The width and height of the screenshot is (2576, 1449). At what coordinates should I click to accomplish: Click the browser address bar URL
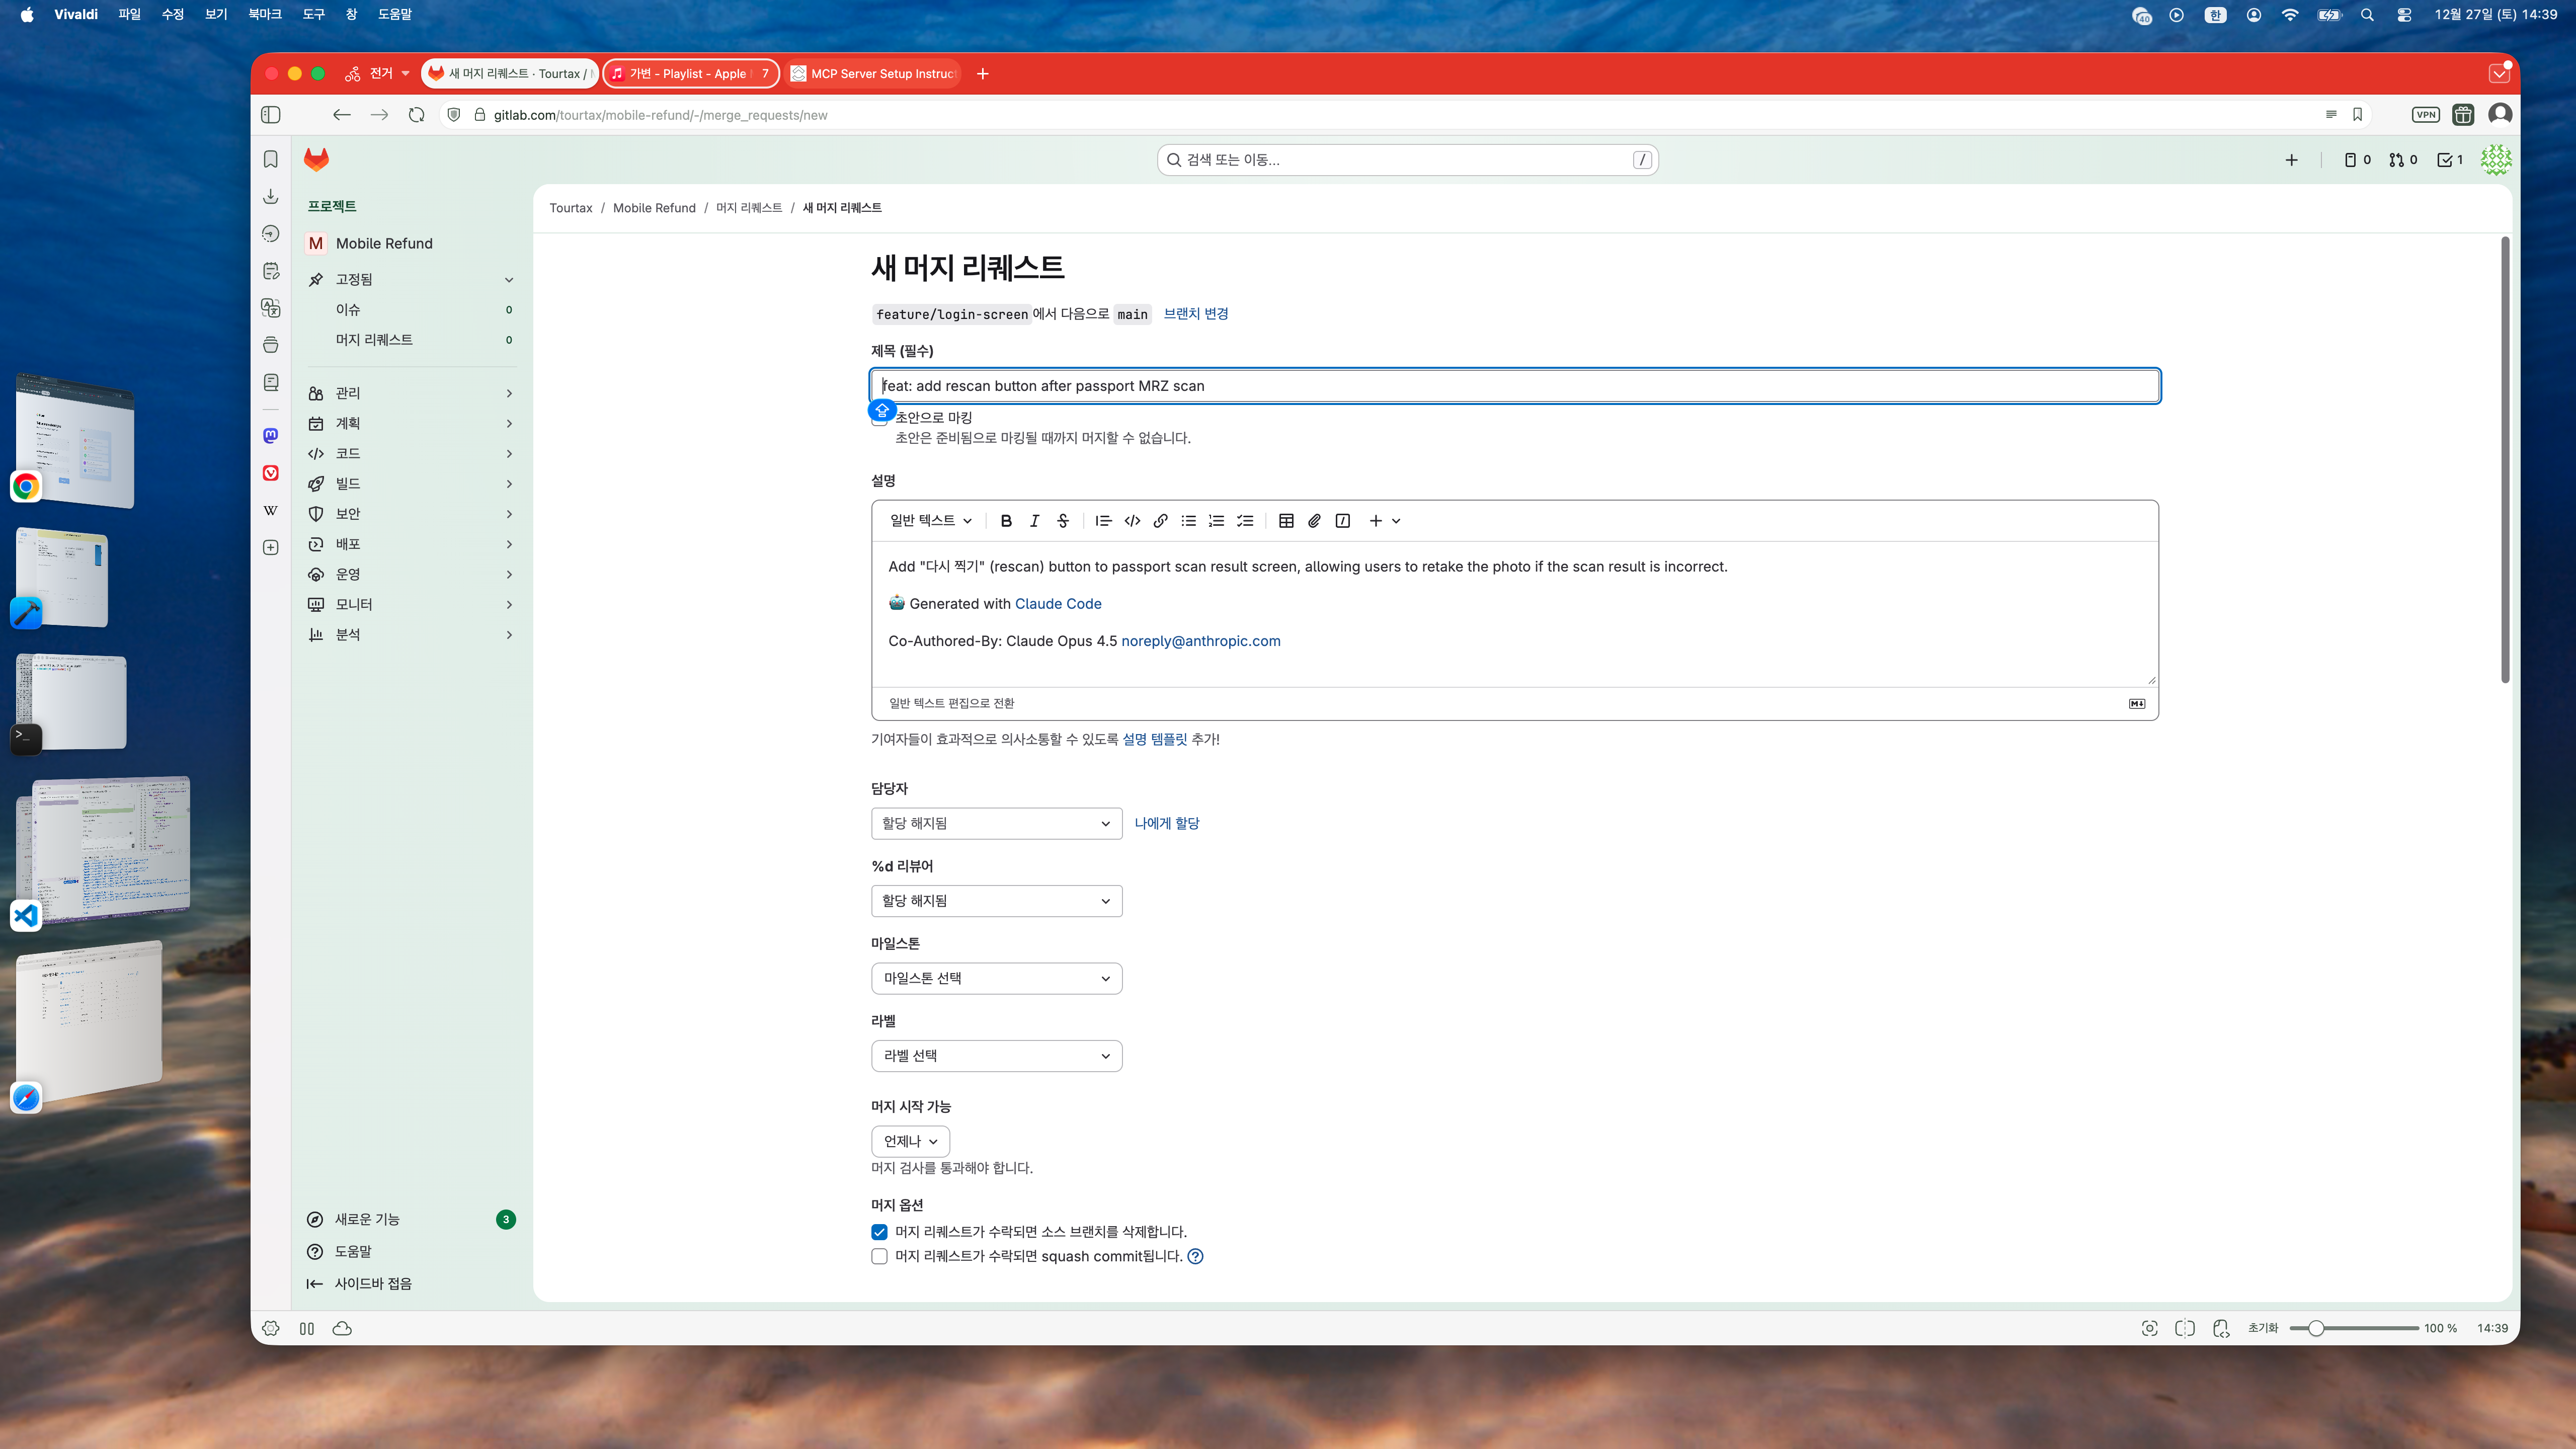[x=660, y=115]
